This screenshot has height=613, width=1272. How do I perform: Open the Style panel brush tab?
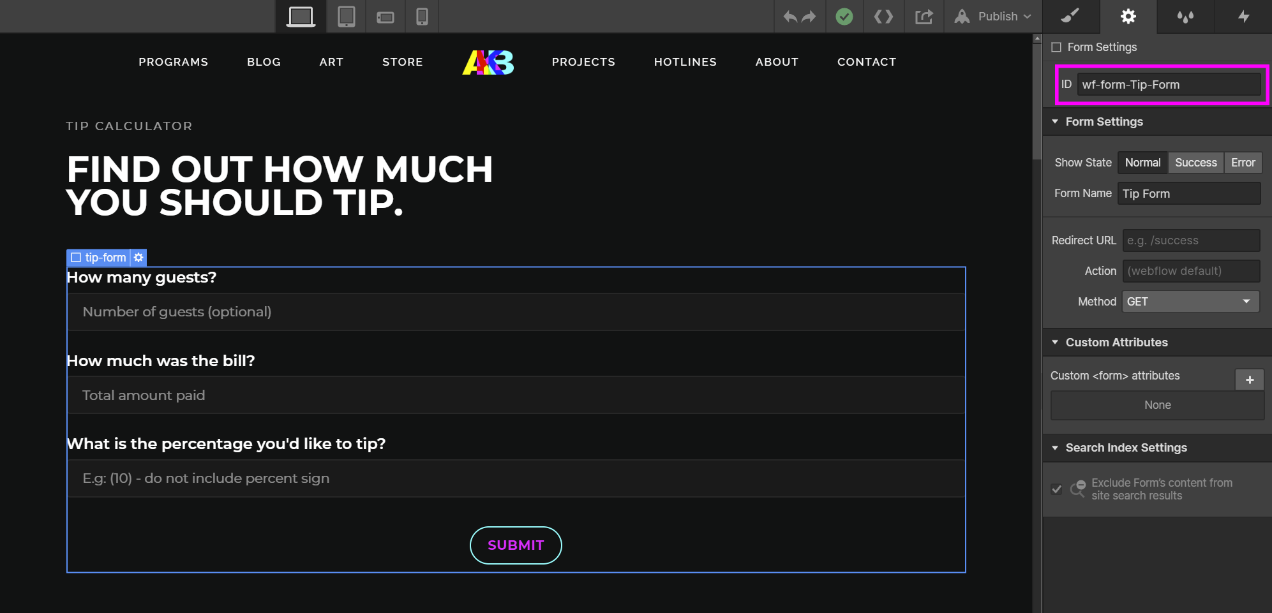pyautogui.click(x=1070, y=16)
